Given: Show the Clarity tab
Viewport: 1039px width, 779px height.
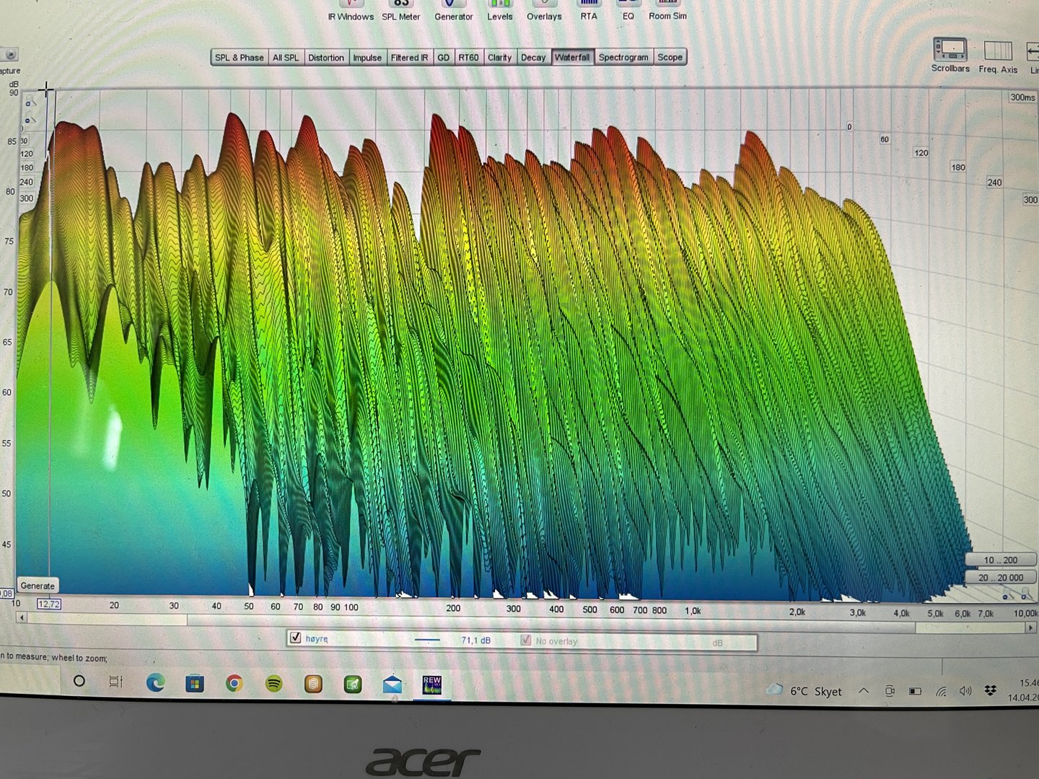Looking at the screenshot, I should click(x=499, y=58).
